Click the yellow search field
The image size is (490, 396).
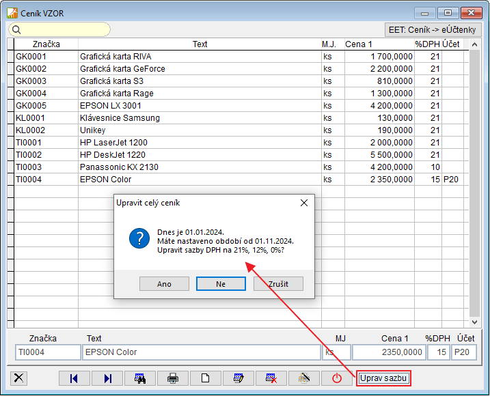[59, 29]
